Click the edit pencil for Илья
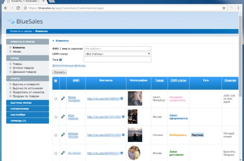The image size is (244, 161). coord(63,117)
